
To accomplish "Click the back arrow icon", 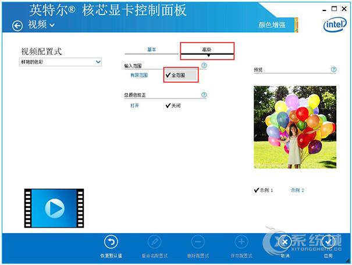I will [x=17, y=25].
